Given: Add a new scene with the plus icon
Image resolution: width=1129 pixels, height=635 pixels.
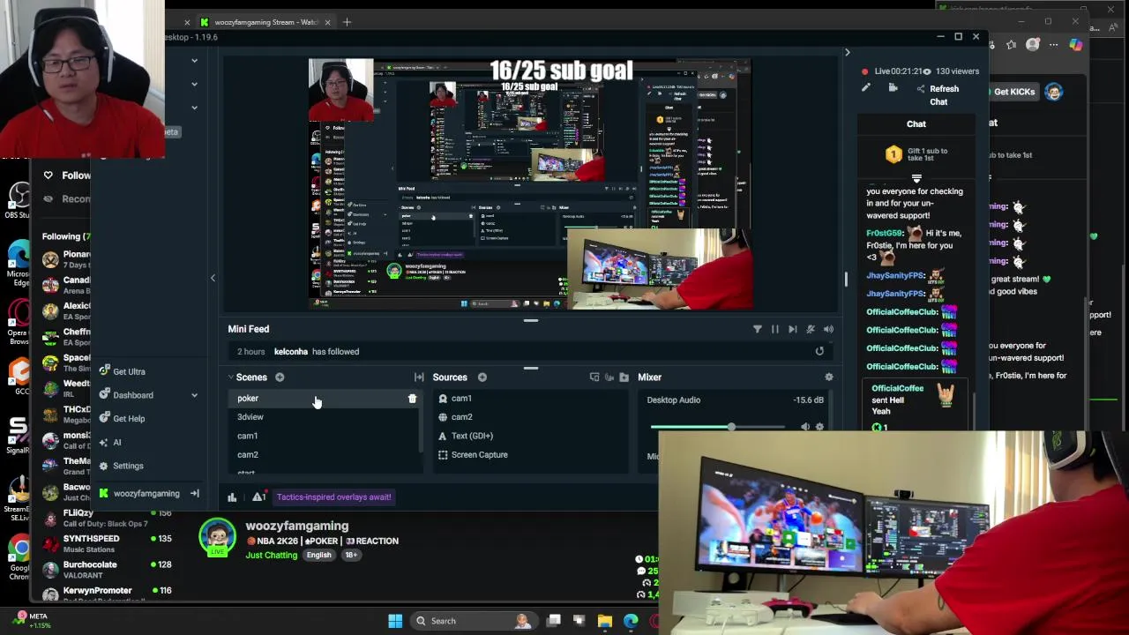Looking at the screenshot, I should point(280,377).
